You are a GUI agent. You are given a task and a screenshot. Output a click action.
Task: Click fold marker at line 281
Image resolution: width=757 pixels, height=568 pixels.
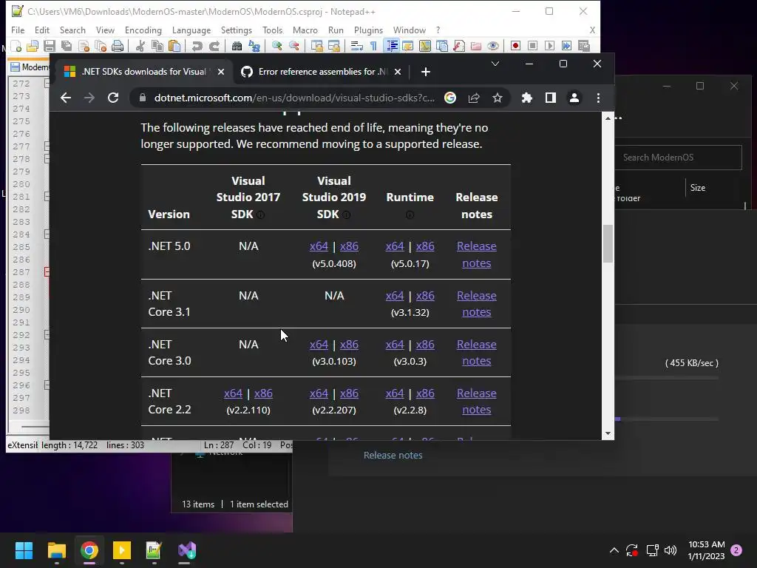[x=47, y=196]
